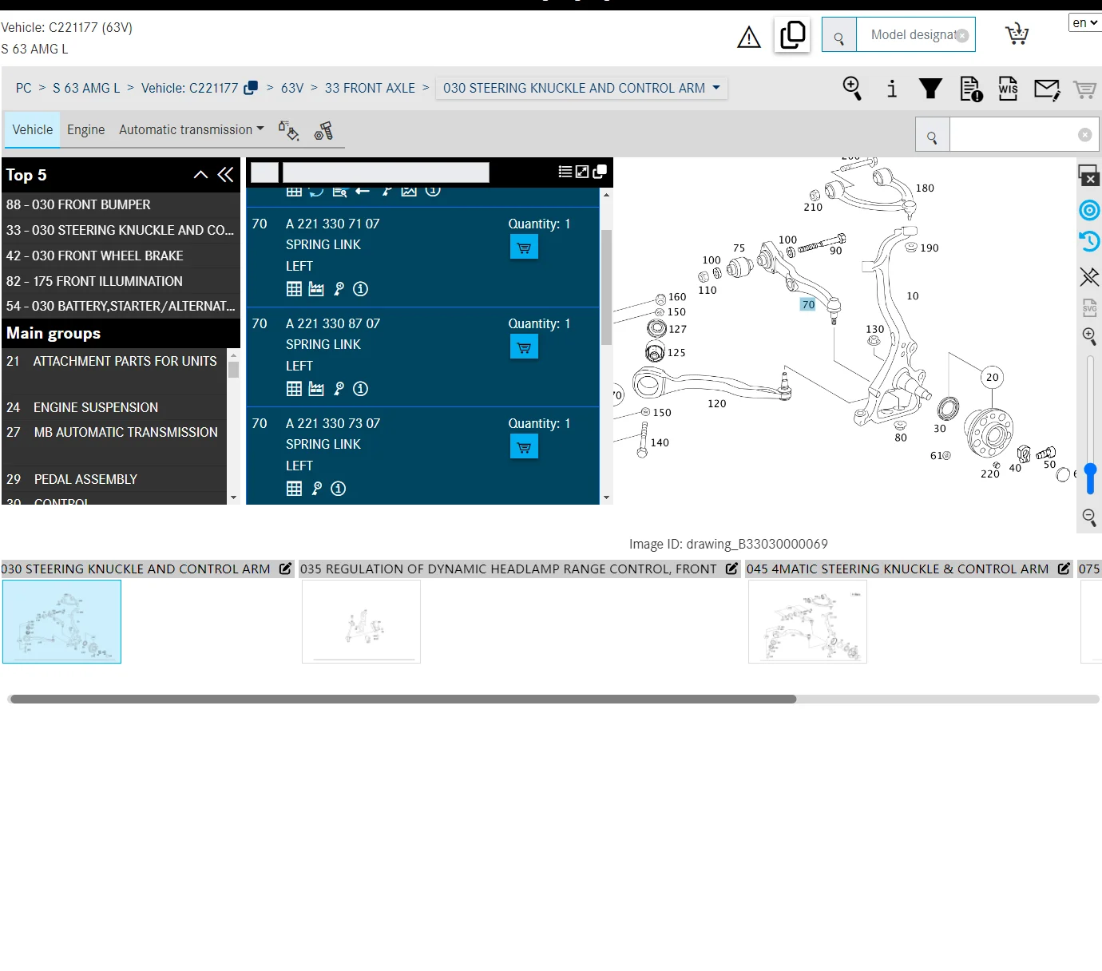
Task: Click key icon for A 221 330 71 07
Action: 339,289
